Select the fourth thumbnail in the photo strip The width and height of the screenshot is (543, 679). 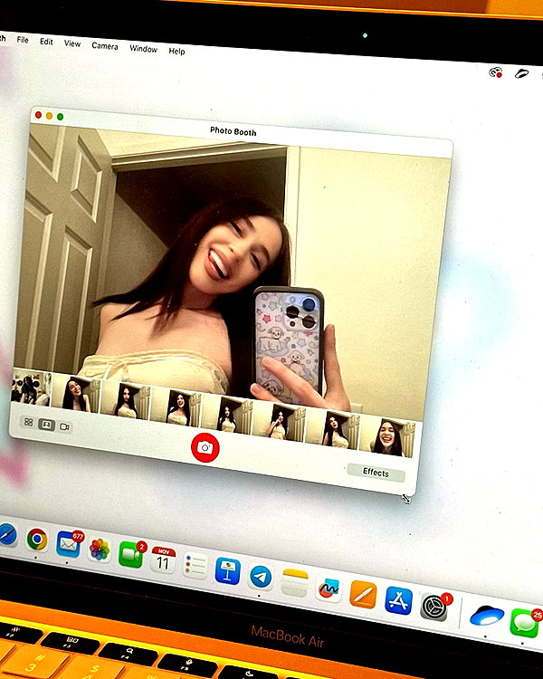pyautogui.click(x=175, y=406)
